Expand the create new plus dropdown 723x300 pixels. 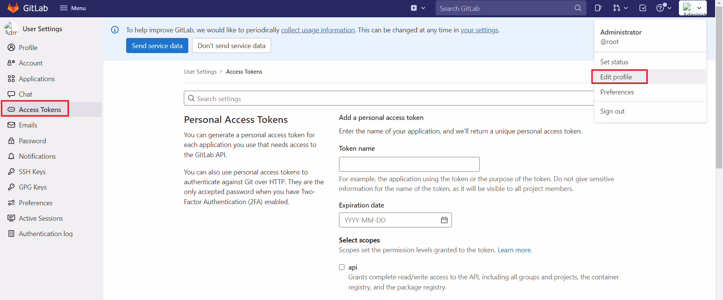418,8
